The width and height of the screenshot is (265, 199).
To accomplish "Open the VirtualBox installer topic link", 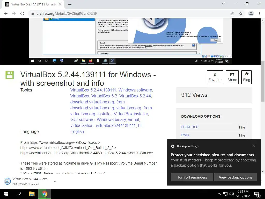I will coord(131,114).
